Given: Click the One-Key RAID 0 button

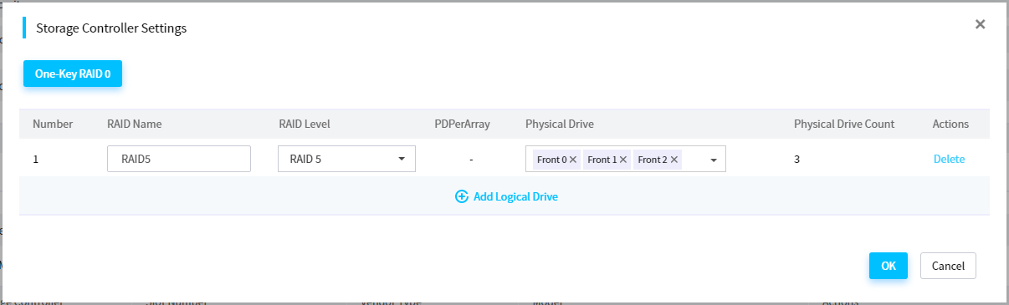Looking at the screenshot, I should [x=74, y=74].
